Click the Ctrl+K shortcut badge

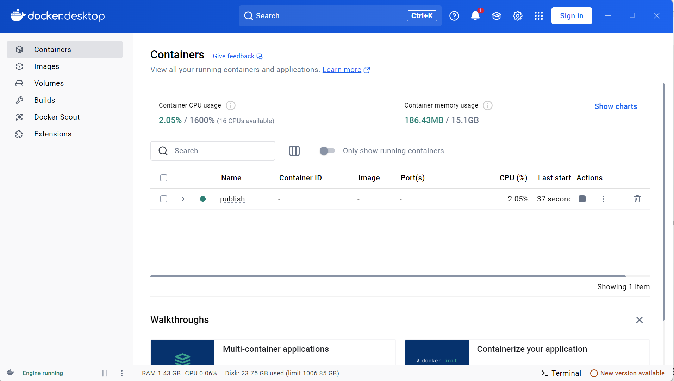click(x=422, y=16)
